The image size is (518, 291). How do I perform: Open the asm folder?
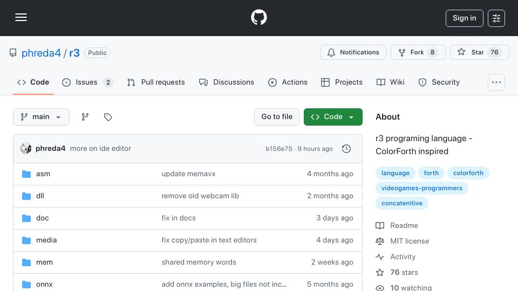[43, 174]
